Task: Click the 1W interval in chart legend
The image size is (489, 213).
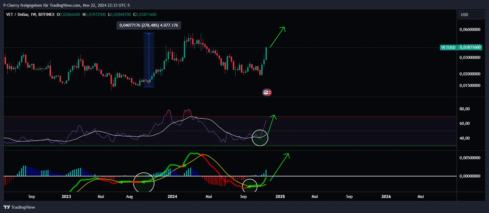Action: tap(33, 15)
